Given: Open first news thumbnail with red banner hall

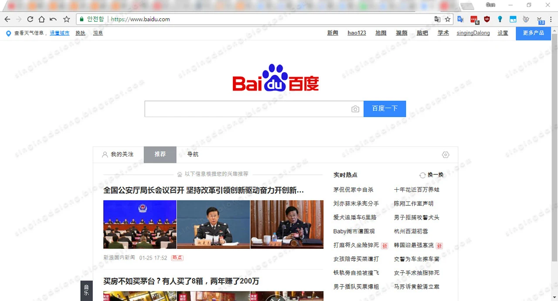Looking at the screenshot, I should click(140, 224).
